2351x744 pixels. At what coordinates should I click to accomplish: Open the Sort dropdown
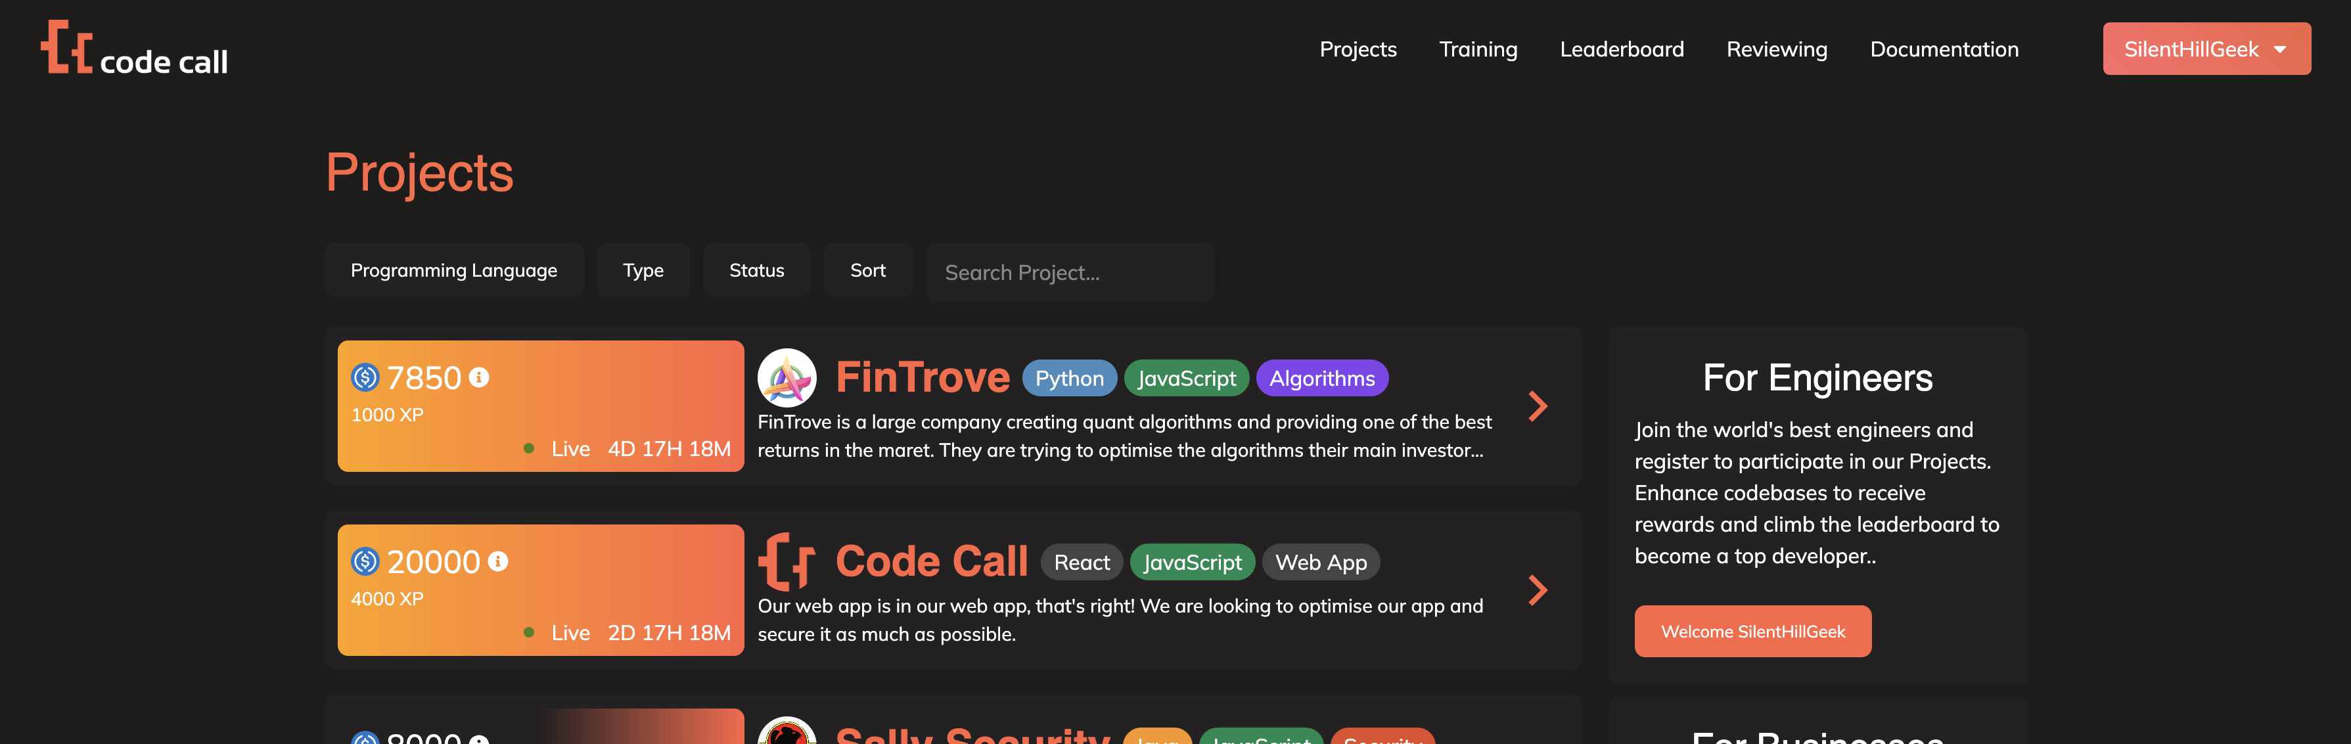pyautogui.click(x=867, y=270)
